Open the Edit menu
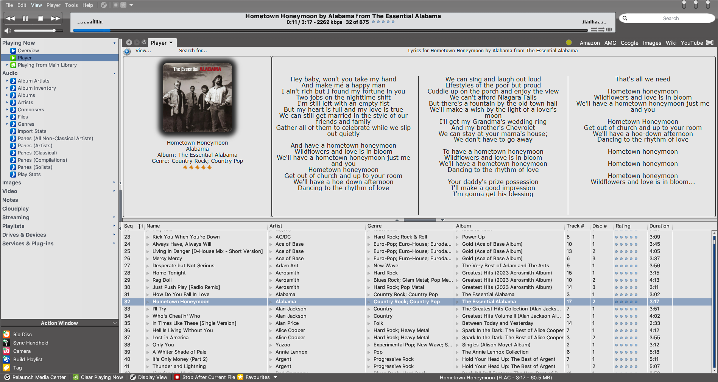The height and width of the screenshot is (382, 718). pyautogui.click(x=22, y=5)
